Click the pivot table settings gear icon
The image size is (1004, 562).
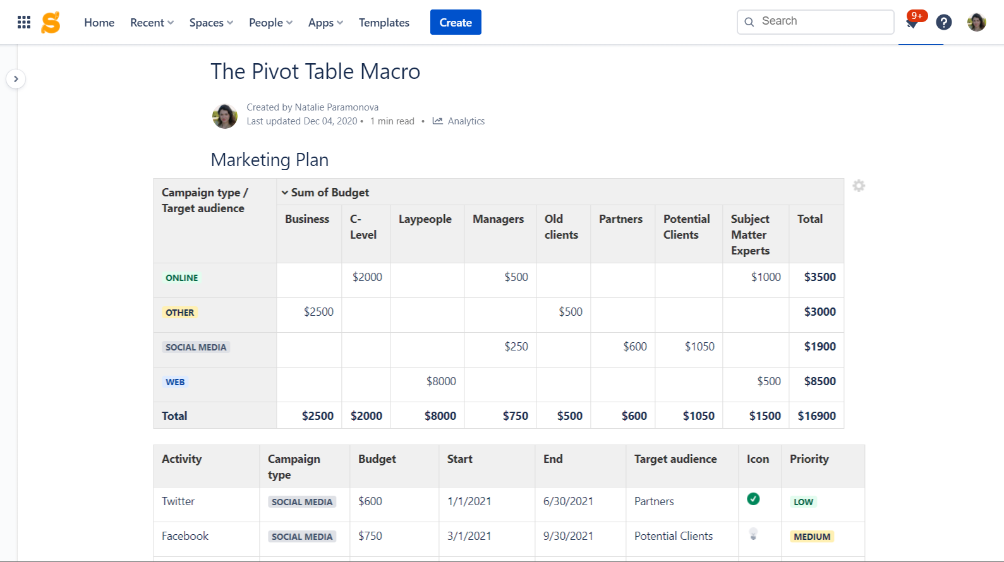tap(859, 186)
